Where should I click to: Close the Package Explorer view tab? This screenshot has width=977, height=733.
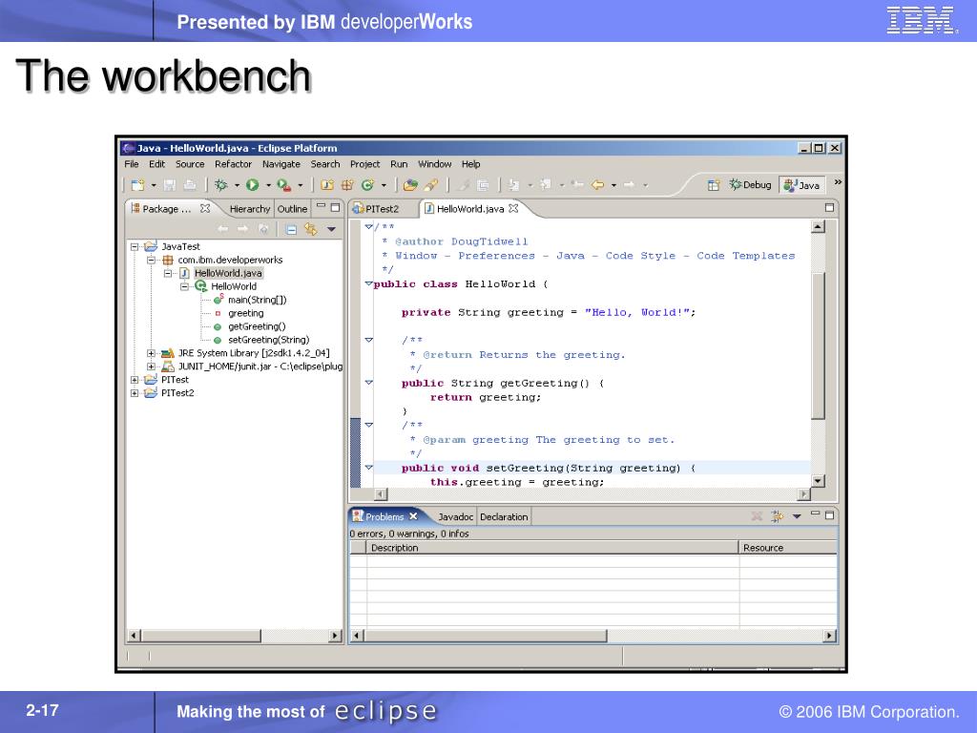pos(205,208)
